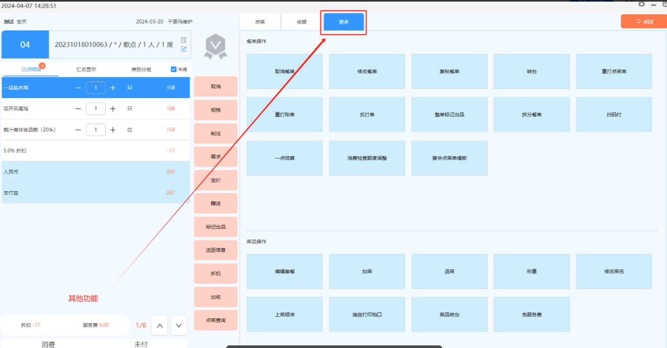Decrease quantity of 花开凤尾鸡 with minus icon
Image resolution: width=667 pixels, height=348 pixels.
pyautogui.click(x=78, y=109)
